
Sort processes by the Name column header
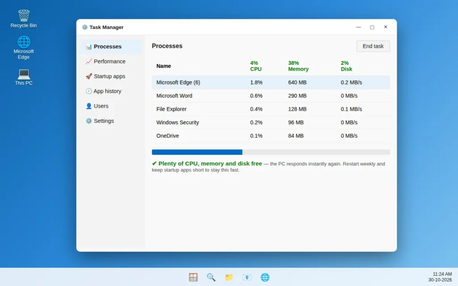pos(164,66)
